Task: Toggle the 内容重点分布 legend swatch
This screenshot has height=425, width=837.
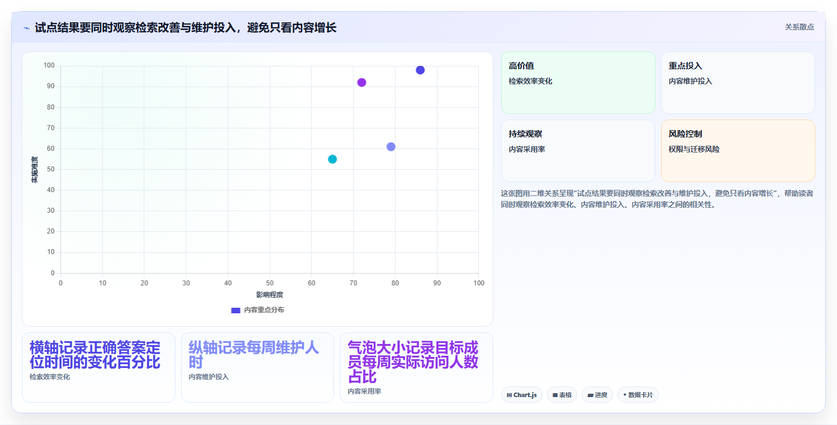Action: click(x=236, y=310)
